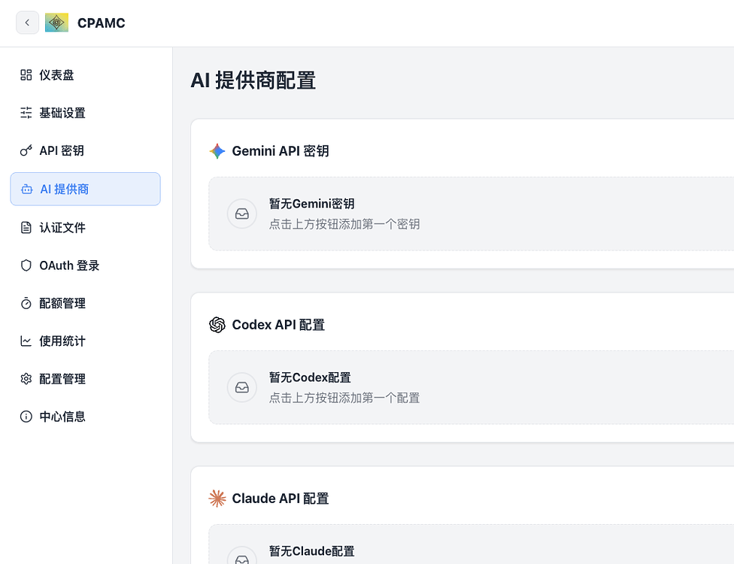Click the shield icon beside OAuth 登录
Viewport: 734px width, 564px height.
26,265
